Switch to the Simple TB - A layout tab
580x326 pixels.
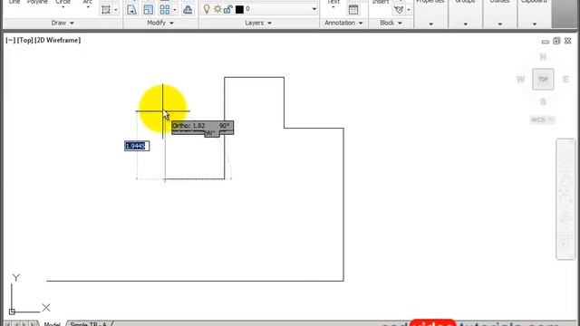[89, 324]
